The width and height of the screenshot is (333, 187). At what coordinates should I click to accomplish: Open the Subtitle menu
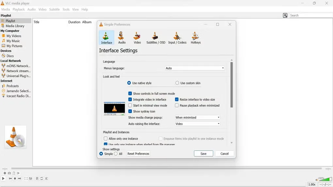(x=55, y=9)
